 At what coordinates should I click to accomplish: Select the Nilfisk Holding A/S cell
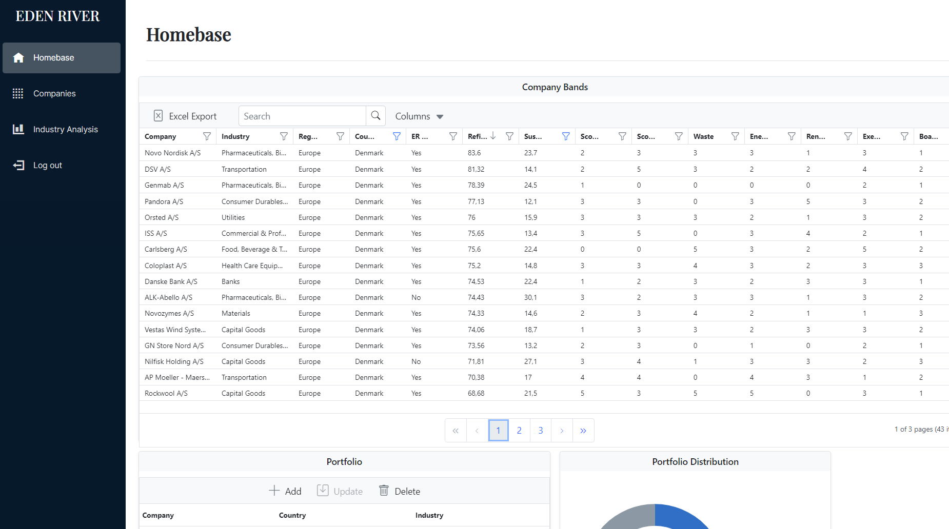[178, 361]
